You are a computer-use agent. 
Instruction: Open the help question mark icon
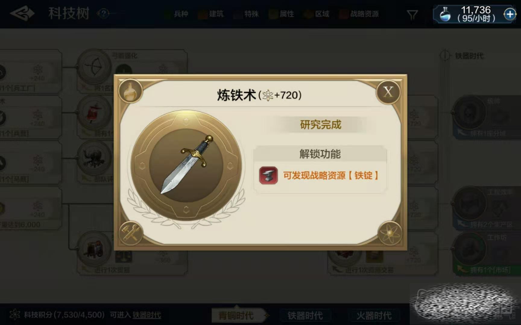103,14
